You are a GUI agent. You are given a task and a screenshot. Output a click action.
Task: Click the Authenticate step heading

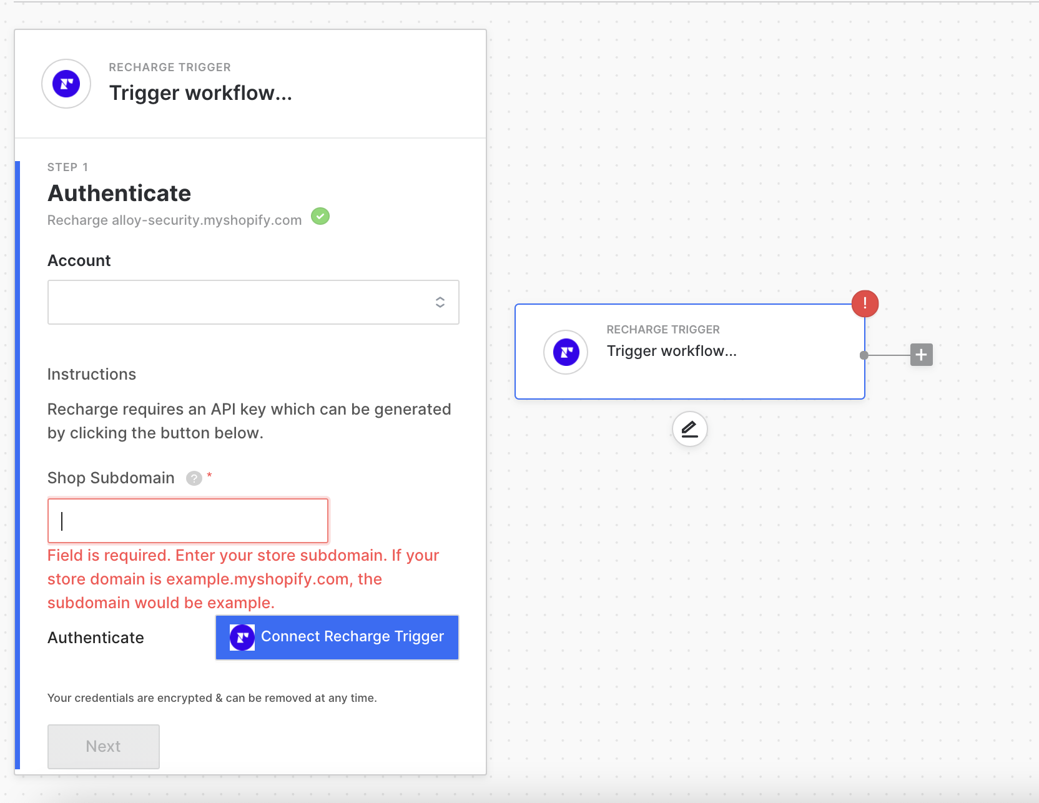tap(119, 194)
